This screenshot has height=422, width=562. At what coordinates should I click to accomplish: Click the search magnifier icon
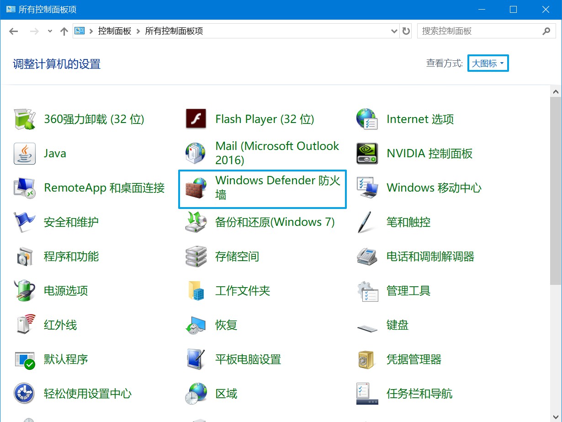tap(546, 31)
